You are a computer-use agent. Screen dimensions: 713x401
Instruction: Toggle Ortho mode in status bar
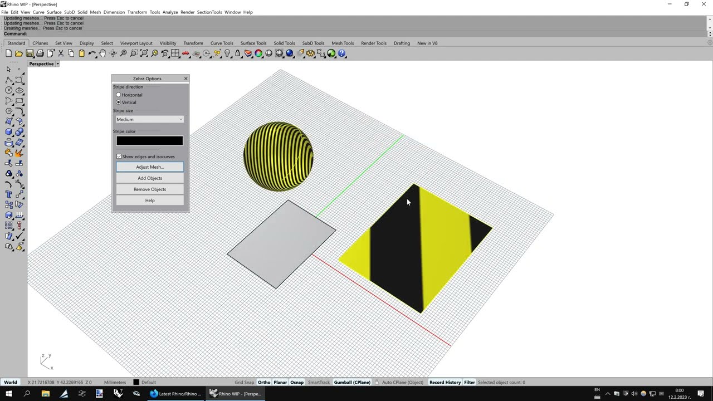[x=264, y=382]
